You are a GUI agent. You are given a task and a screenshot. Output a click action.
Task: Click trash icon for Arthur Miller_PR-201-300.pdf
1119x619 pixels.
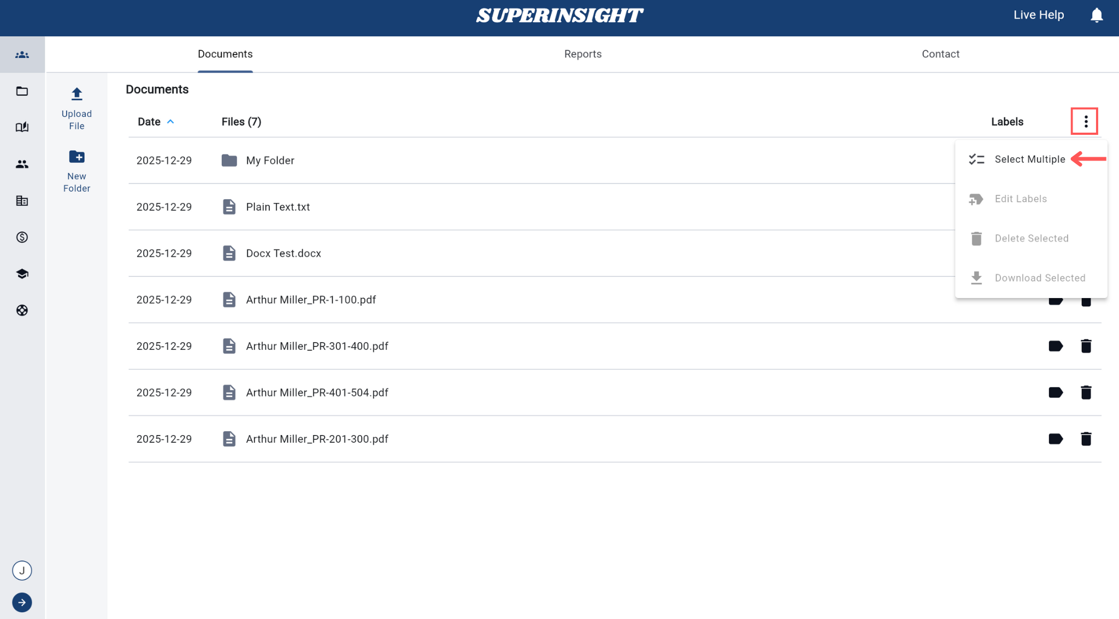click(x=1086, y=439)
